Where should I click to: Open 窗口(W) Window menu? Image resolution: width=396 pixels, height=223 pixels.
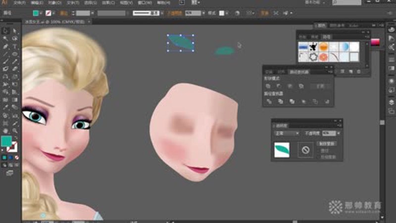click(x=145, y=2)
